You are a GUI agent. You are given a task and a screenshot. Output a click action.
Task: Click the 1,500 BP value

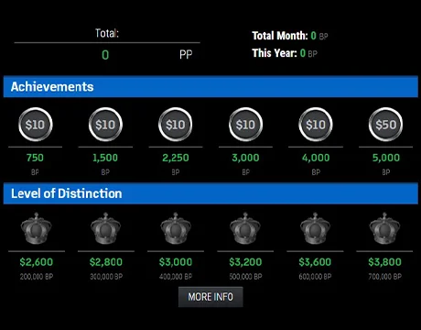click(105, 158)
